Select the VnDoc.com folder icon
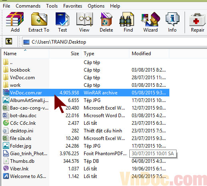 (6, 78)
